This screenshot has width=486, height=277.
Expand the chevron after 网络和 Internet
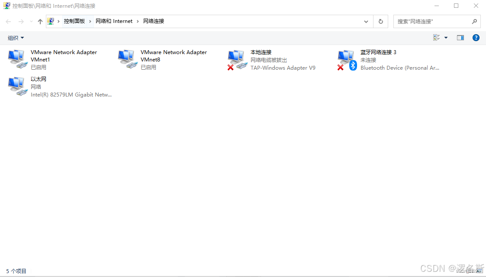138,21
